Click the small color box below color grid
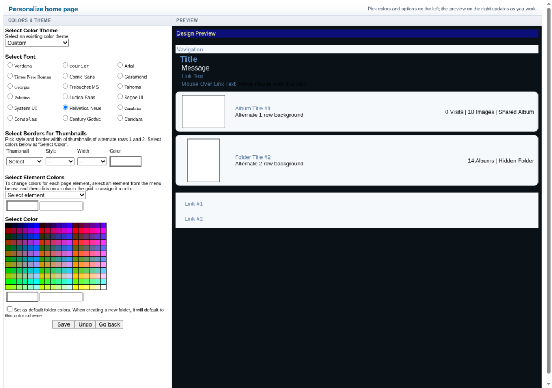The width and height of the screenshot is (552, 388). point(23,297)
